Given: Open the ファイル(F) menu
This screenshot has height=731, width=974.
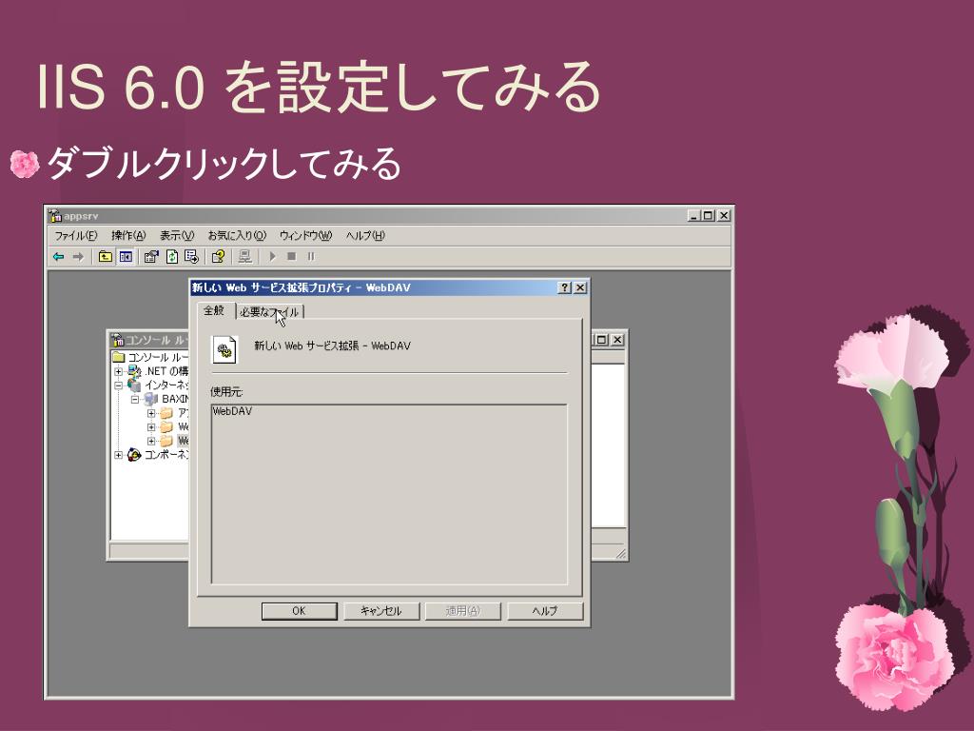Looking at the screenshot, I should click(x=76, y=236).
